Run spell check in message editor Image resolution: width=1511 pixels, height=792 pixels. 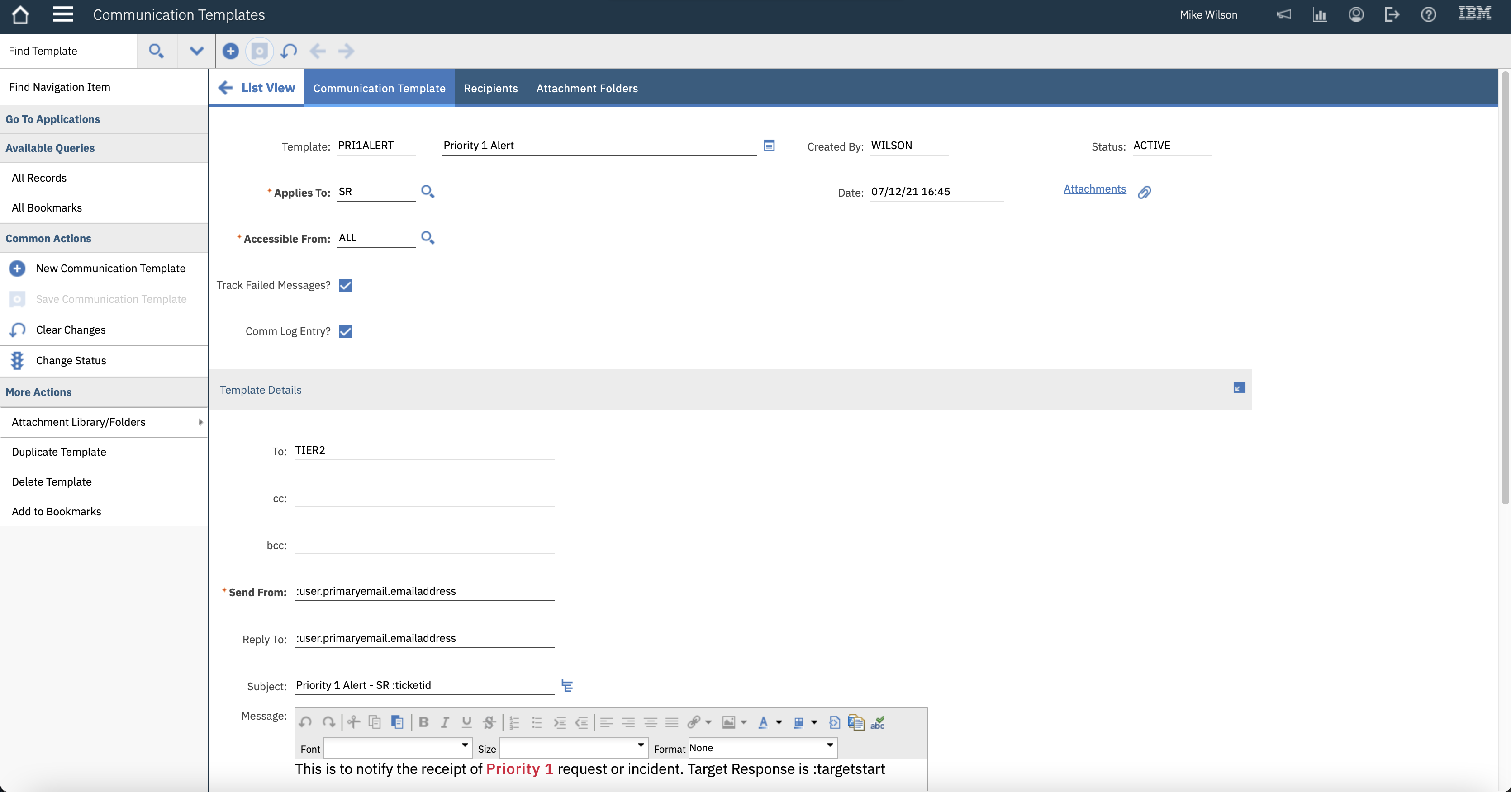pyautogui.click(x=878, y=722)
